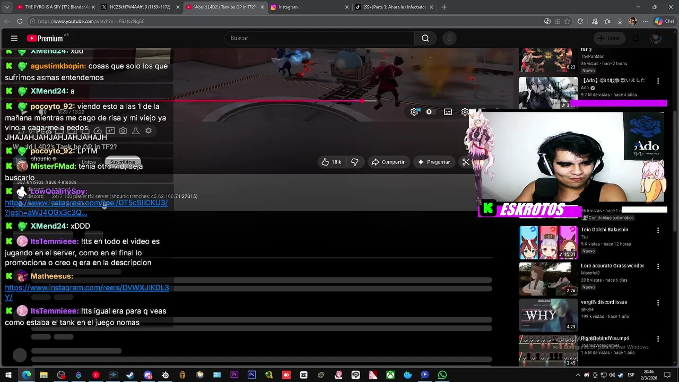Click the page vertical scrollbar
Screen dimensions: 679x382
[x=675, y=170]
